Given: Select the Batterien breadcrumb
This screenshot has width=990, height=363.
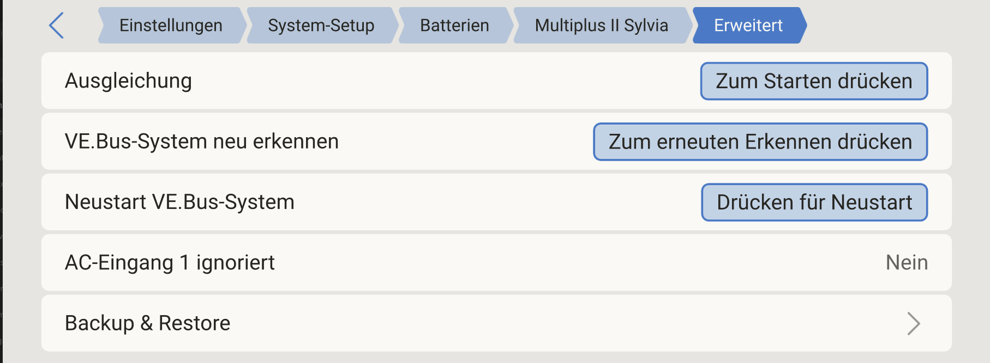Looking at the screenshot, I should 454,26.
